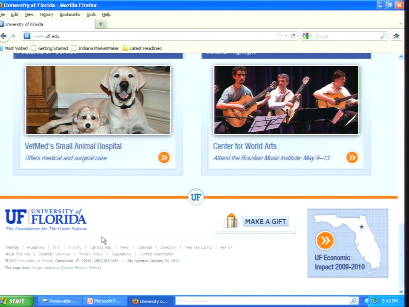Open the News footer link
This screenshot has height=307, width=409.
124,247
